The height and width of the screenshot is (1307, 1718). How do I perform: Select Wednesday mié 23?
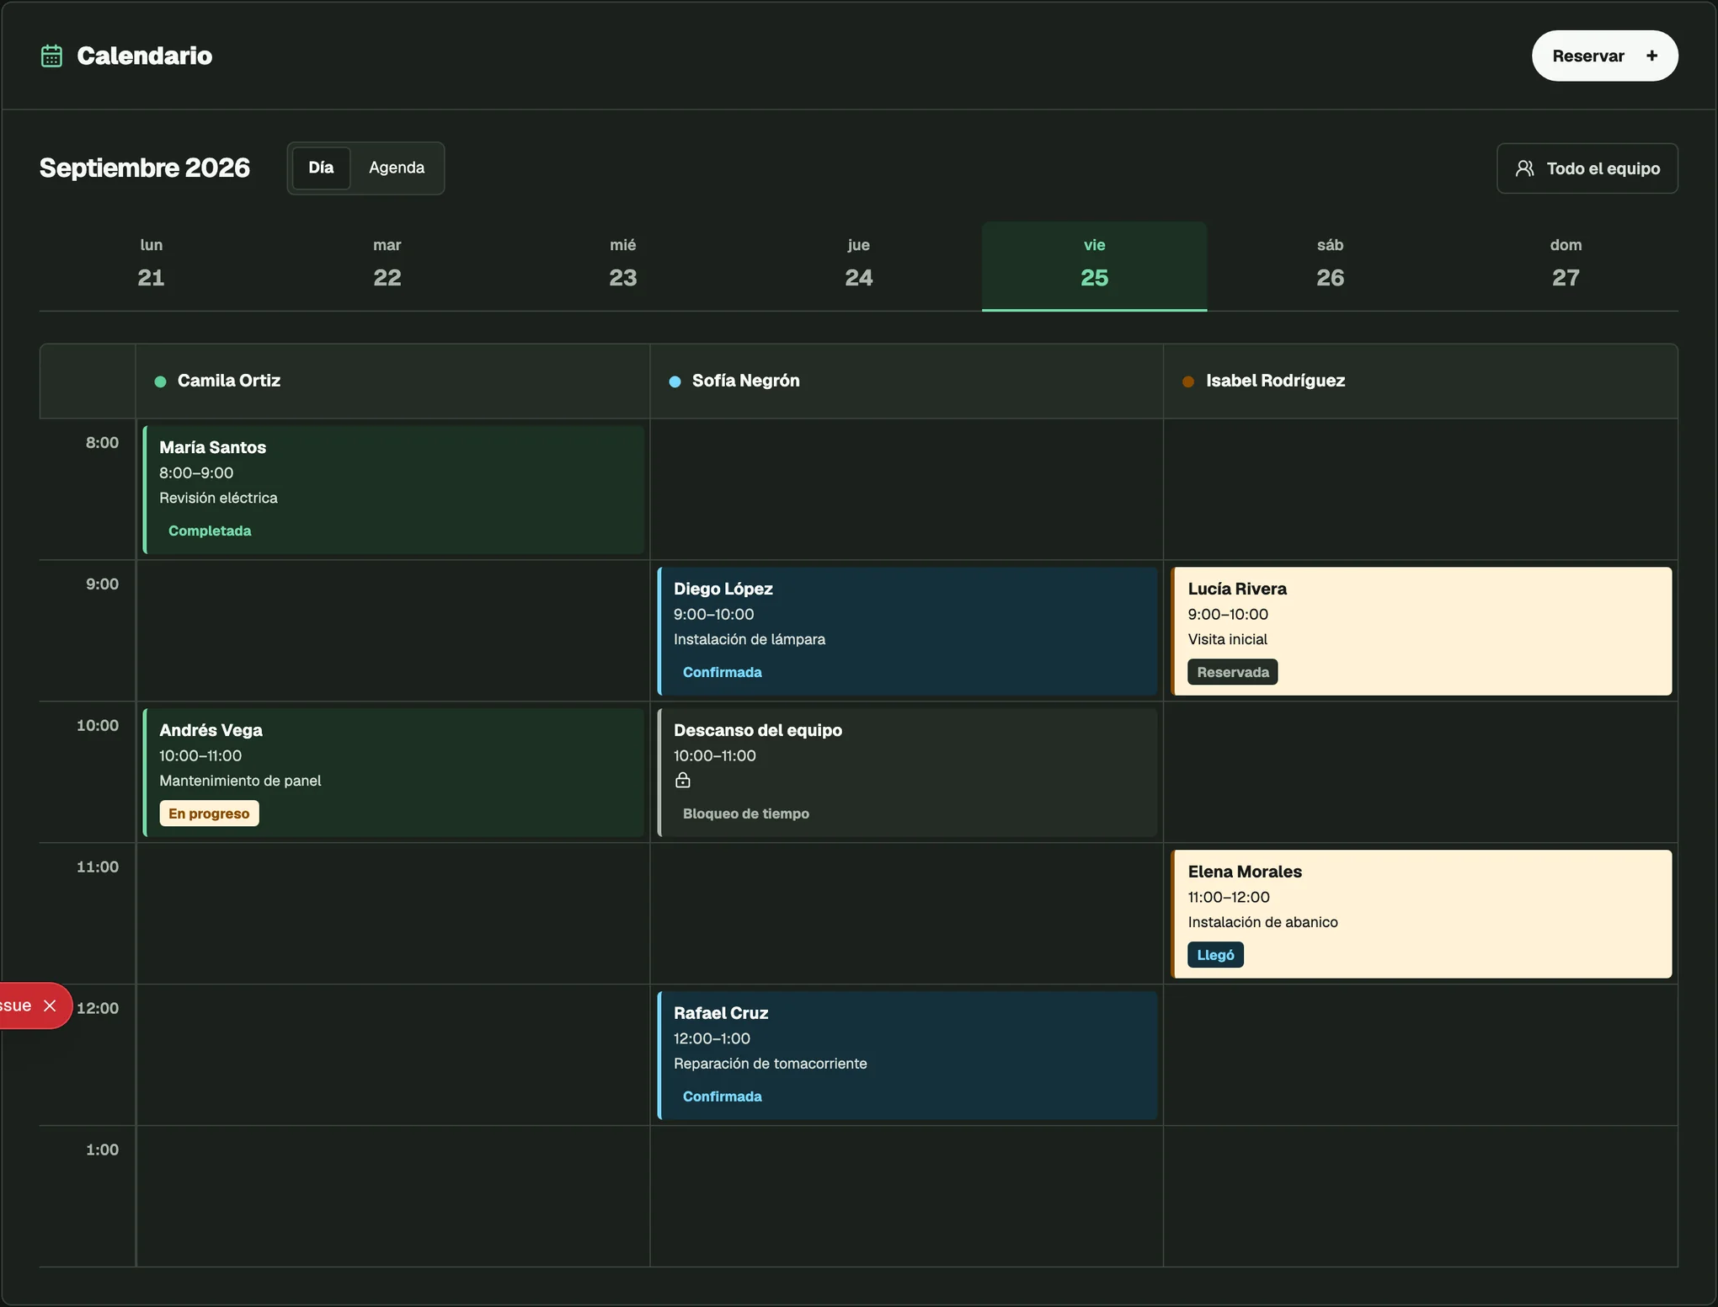[623, 266]
